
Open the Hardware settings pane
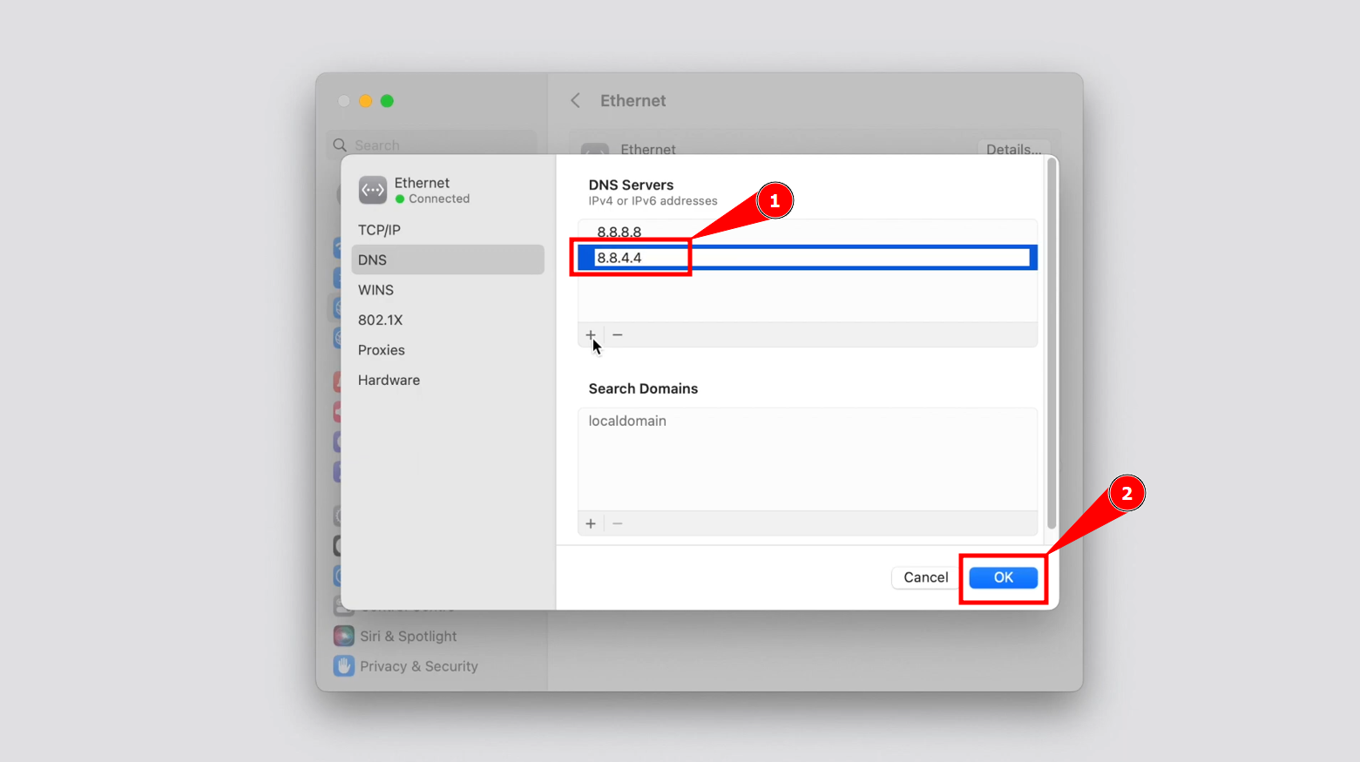click(389, 380)
